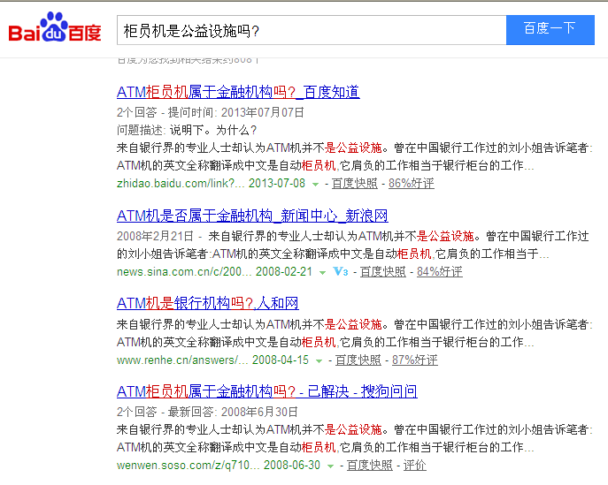This screenshot has height=485, width=608.
Task: Open the 搜狗问问 result marked 已解决
Action: click(266, 390)
